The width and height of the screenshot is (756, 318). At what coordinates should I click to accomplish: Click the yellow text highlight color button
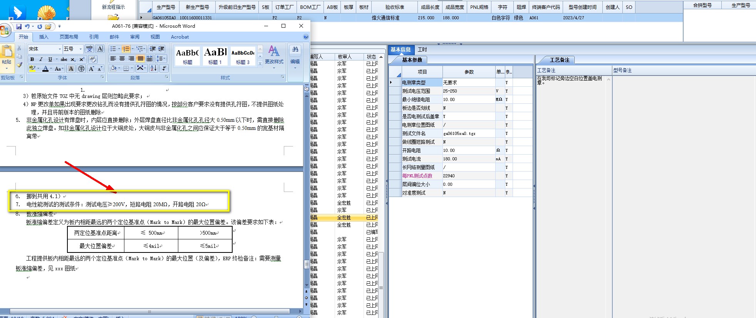click(x=32, y=69)
